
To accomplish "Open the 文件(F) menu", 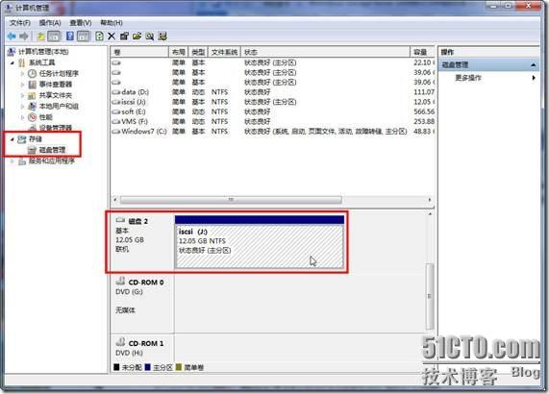I will [x=20, y=23].
